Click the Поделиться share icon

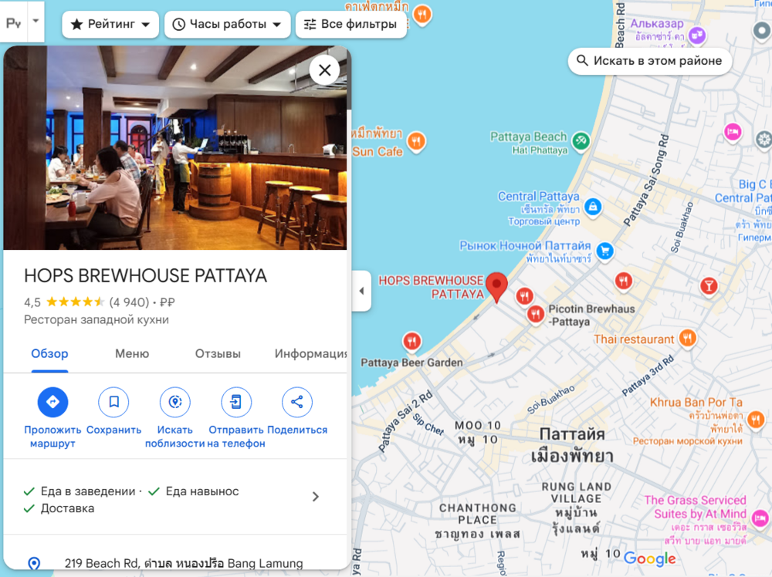(x=297, y=402)
